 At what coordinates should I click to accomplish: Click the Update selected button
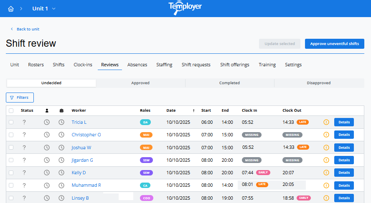tap(280, 44)
